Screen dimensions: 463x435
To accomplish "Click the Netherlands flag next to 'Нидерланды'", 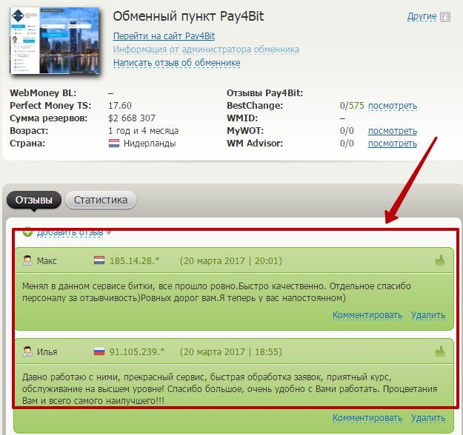I will (x=114, y=144).
